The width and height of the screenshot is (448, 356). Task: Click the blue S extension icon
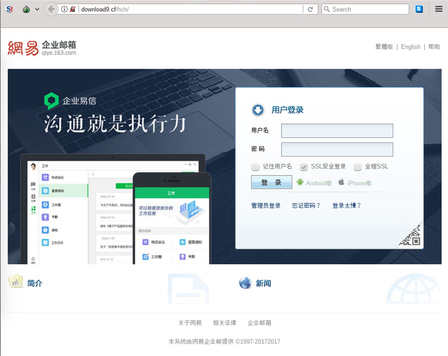[x=419, y=9]
